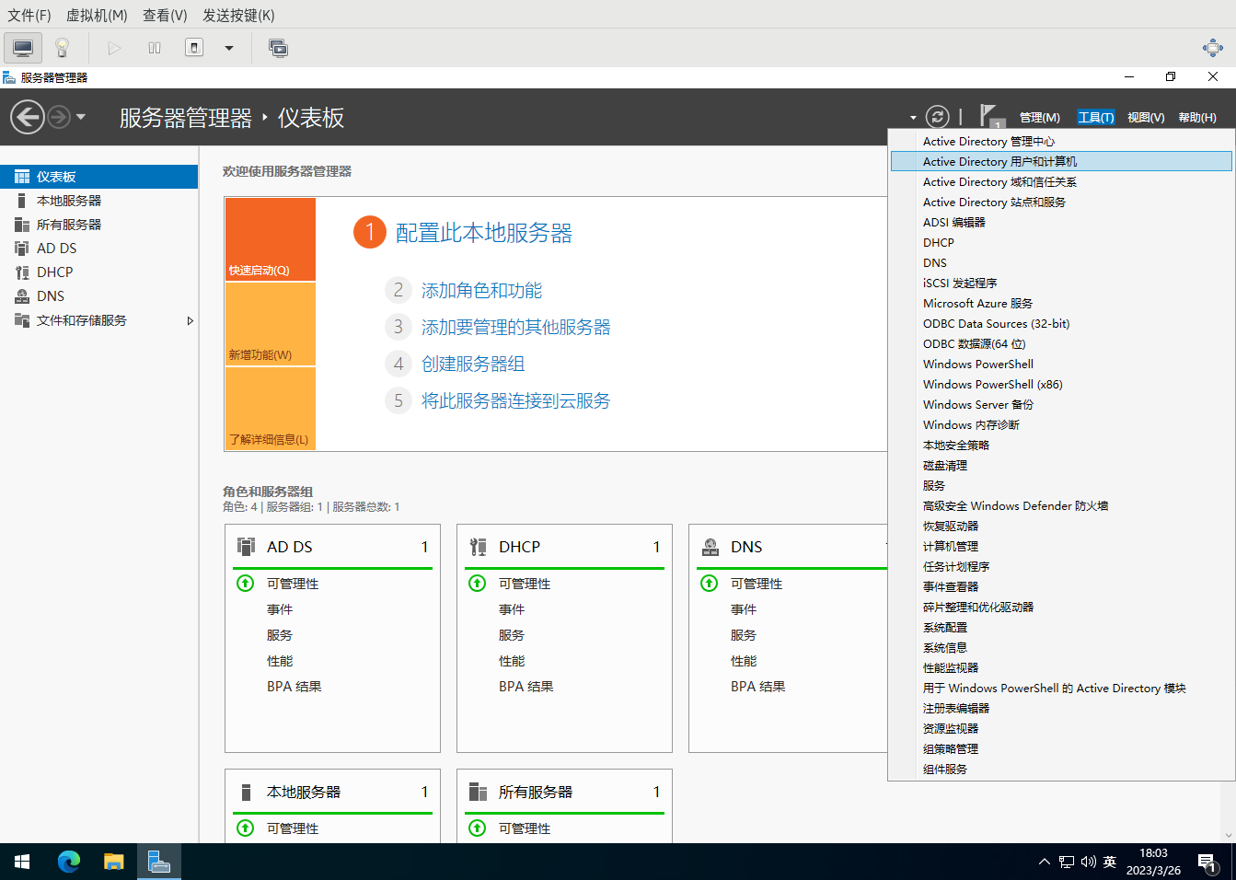Click the refresh icon in the header

click(937, 117)
